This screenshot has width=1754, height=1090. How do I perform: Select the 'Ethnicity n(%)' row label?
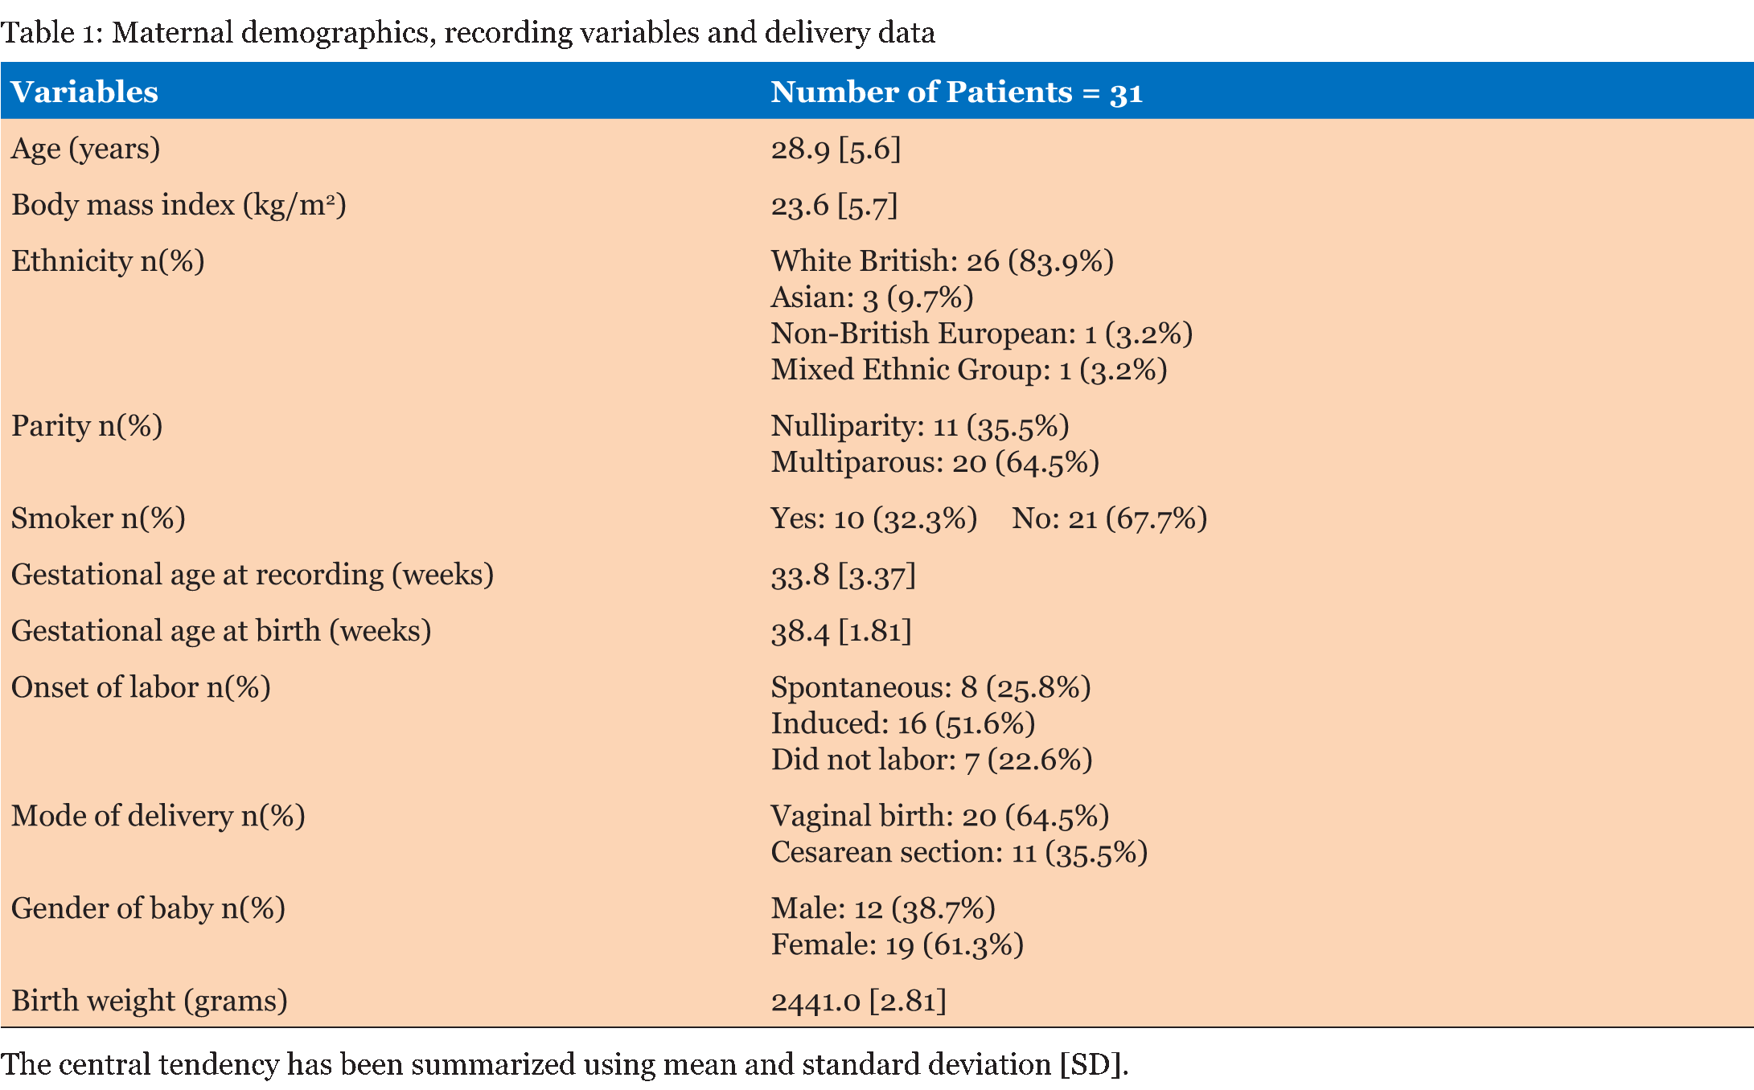[x=108, y=262]
